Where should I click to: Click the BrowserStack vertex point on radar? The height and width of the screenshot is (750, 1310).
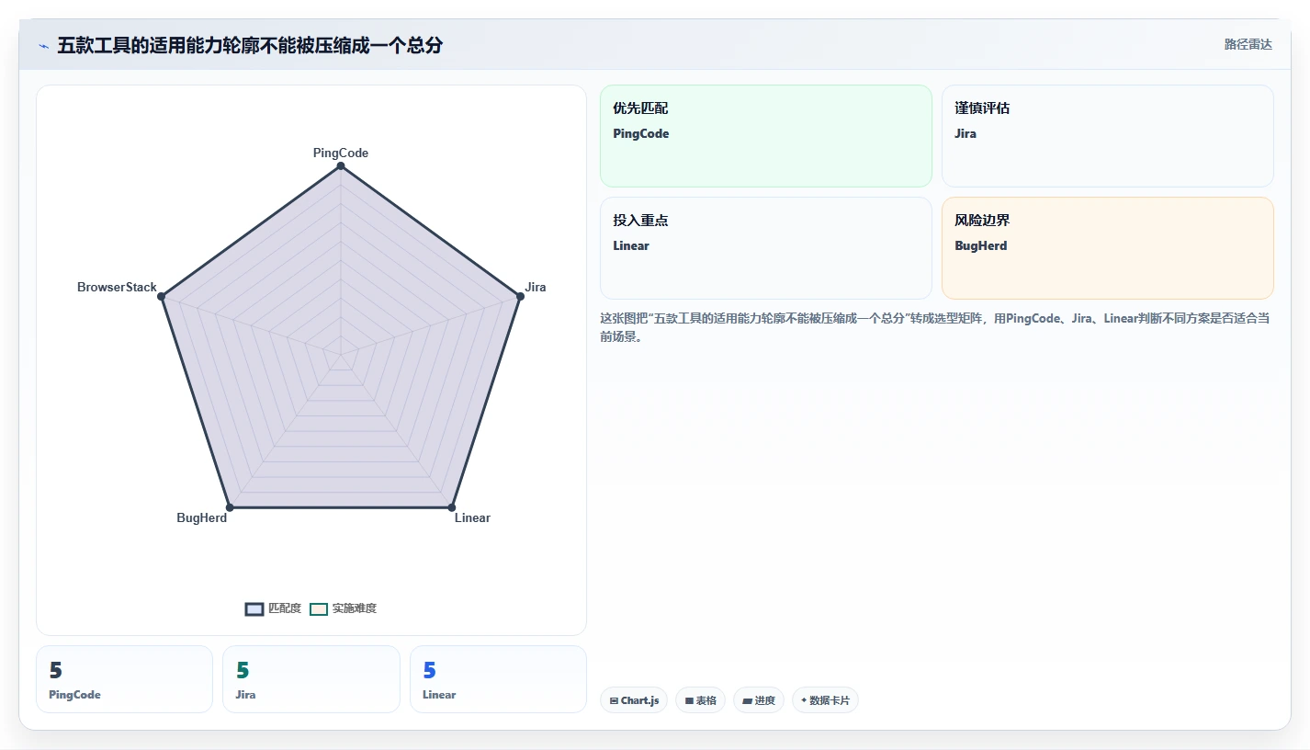click(162, 296)
